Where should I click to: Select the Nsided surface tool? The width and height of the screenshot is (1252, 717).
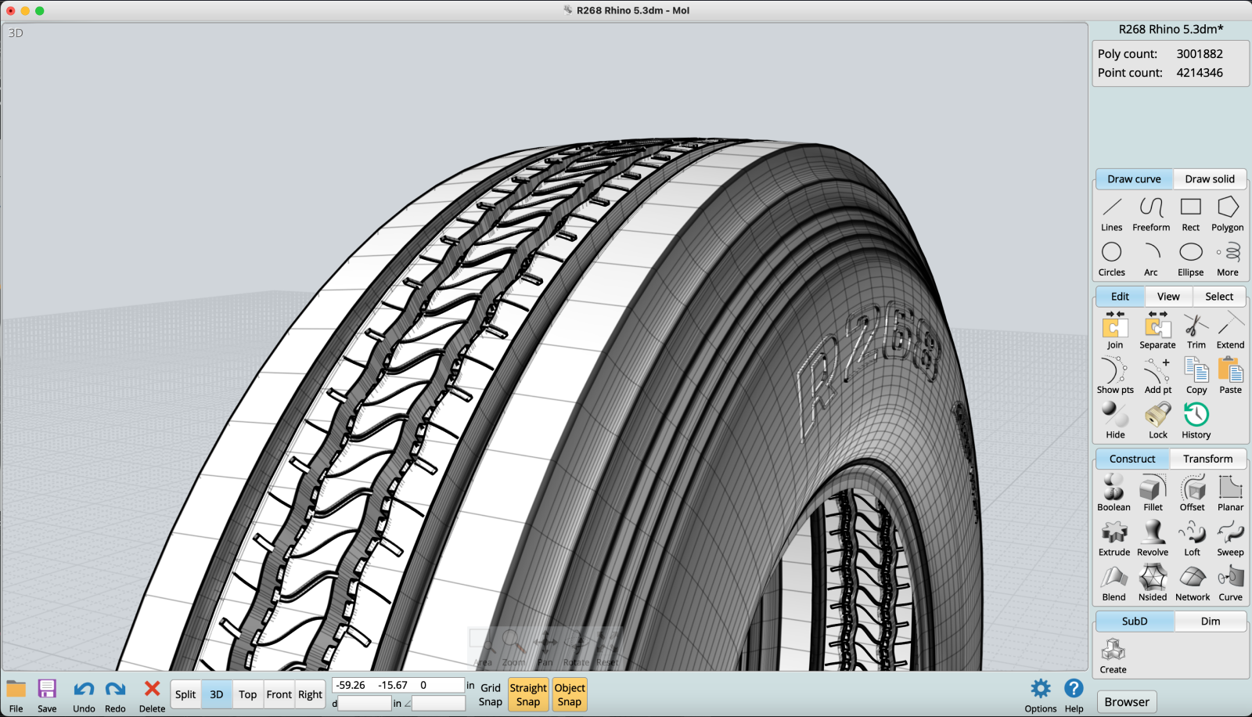pyautogui.click(x=1153, y=583)
